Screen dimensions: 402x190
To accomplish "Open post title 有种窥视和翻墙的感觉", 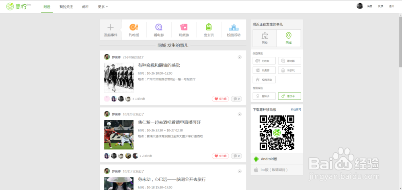I will click(x=159, y=65).
